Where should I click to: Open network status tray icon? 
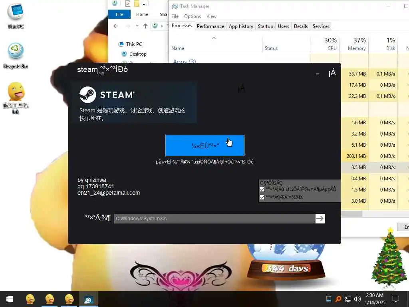[x=348, y=299]
